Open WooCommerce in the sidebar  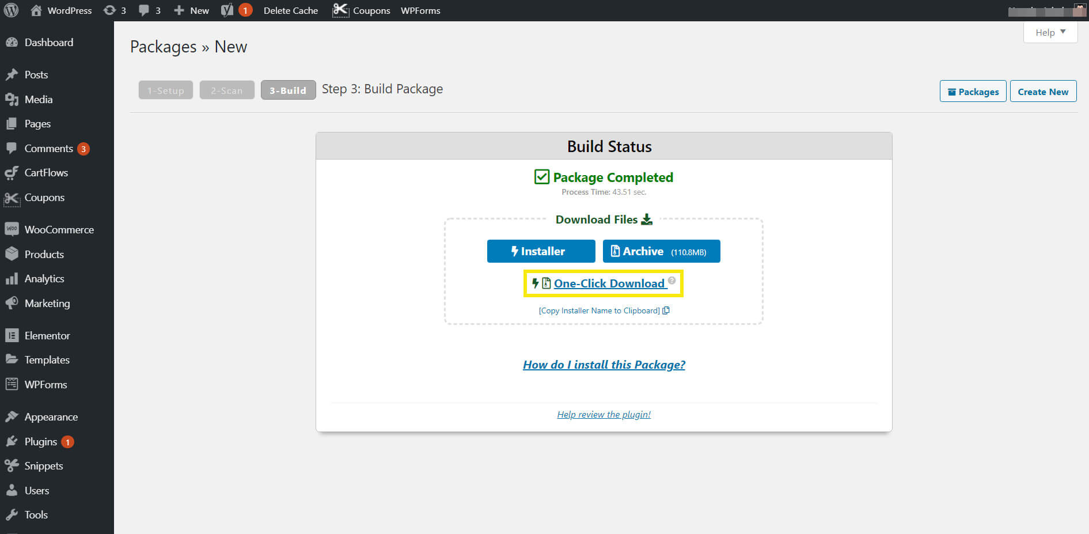pyautogui.click(x=59, y=229)
